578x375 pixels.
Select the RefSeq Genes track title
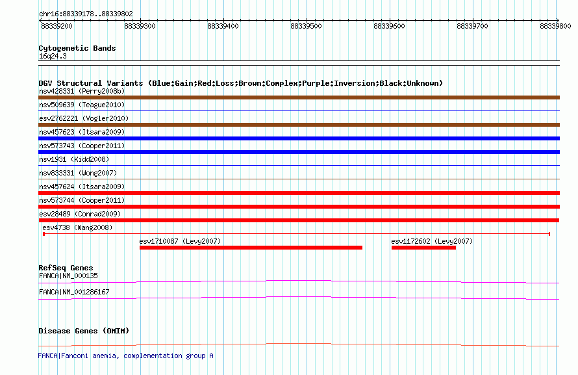[x=66, y=268]
